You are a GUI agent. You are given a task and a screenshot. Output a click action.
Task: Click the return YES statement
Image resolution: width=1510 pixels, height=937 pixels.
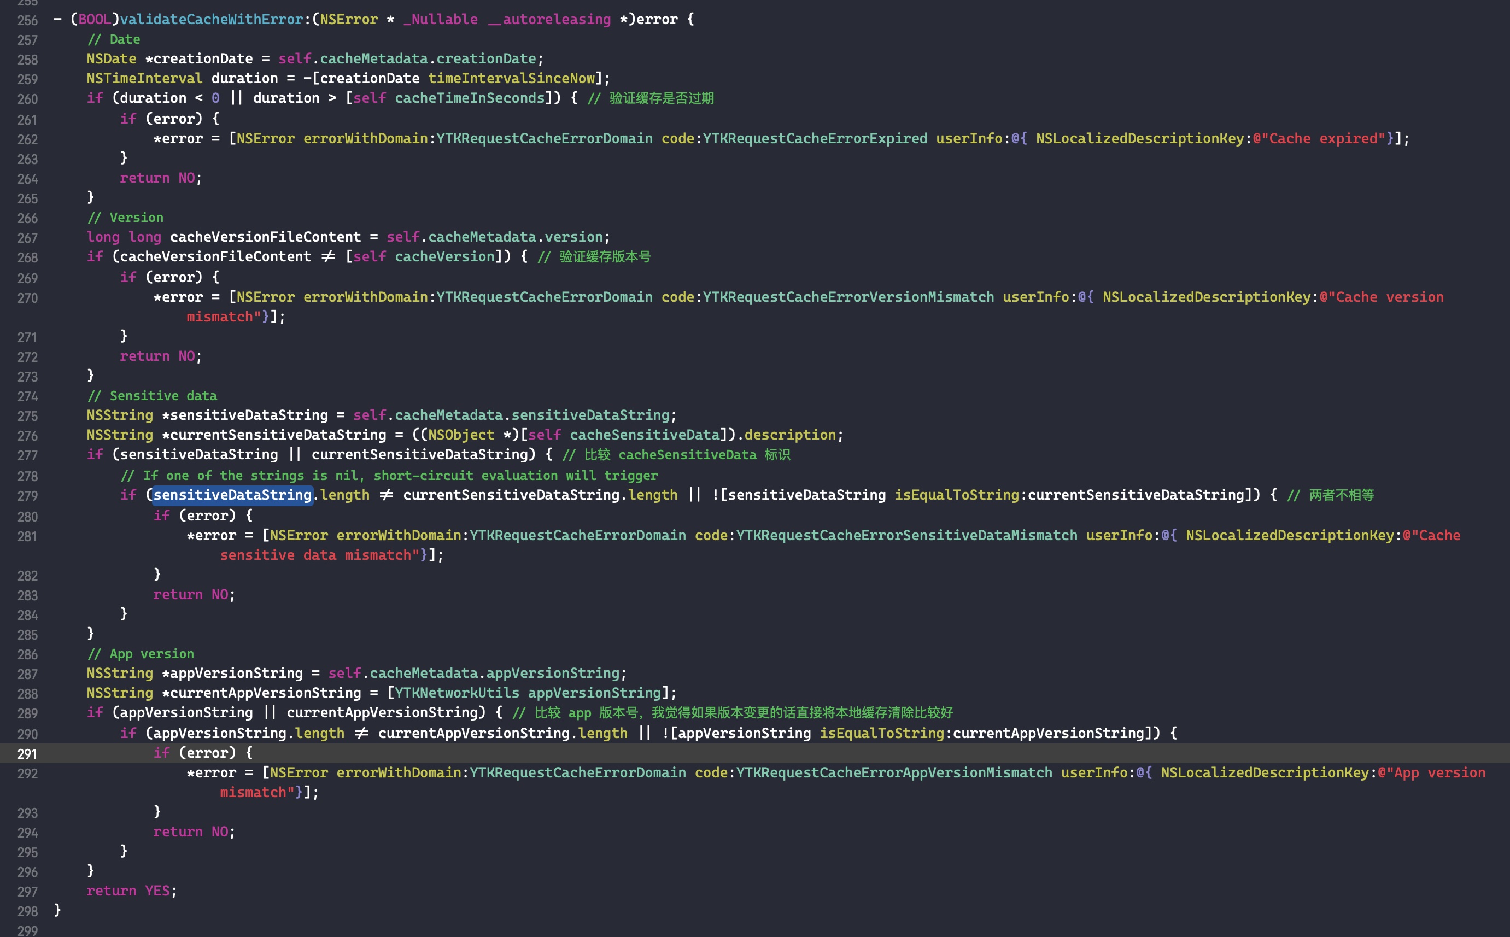click(x=131, y=891)
